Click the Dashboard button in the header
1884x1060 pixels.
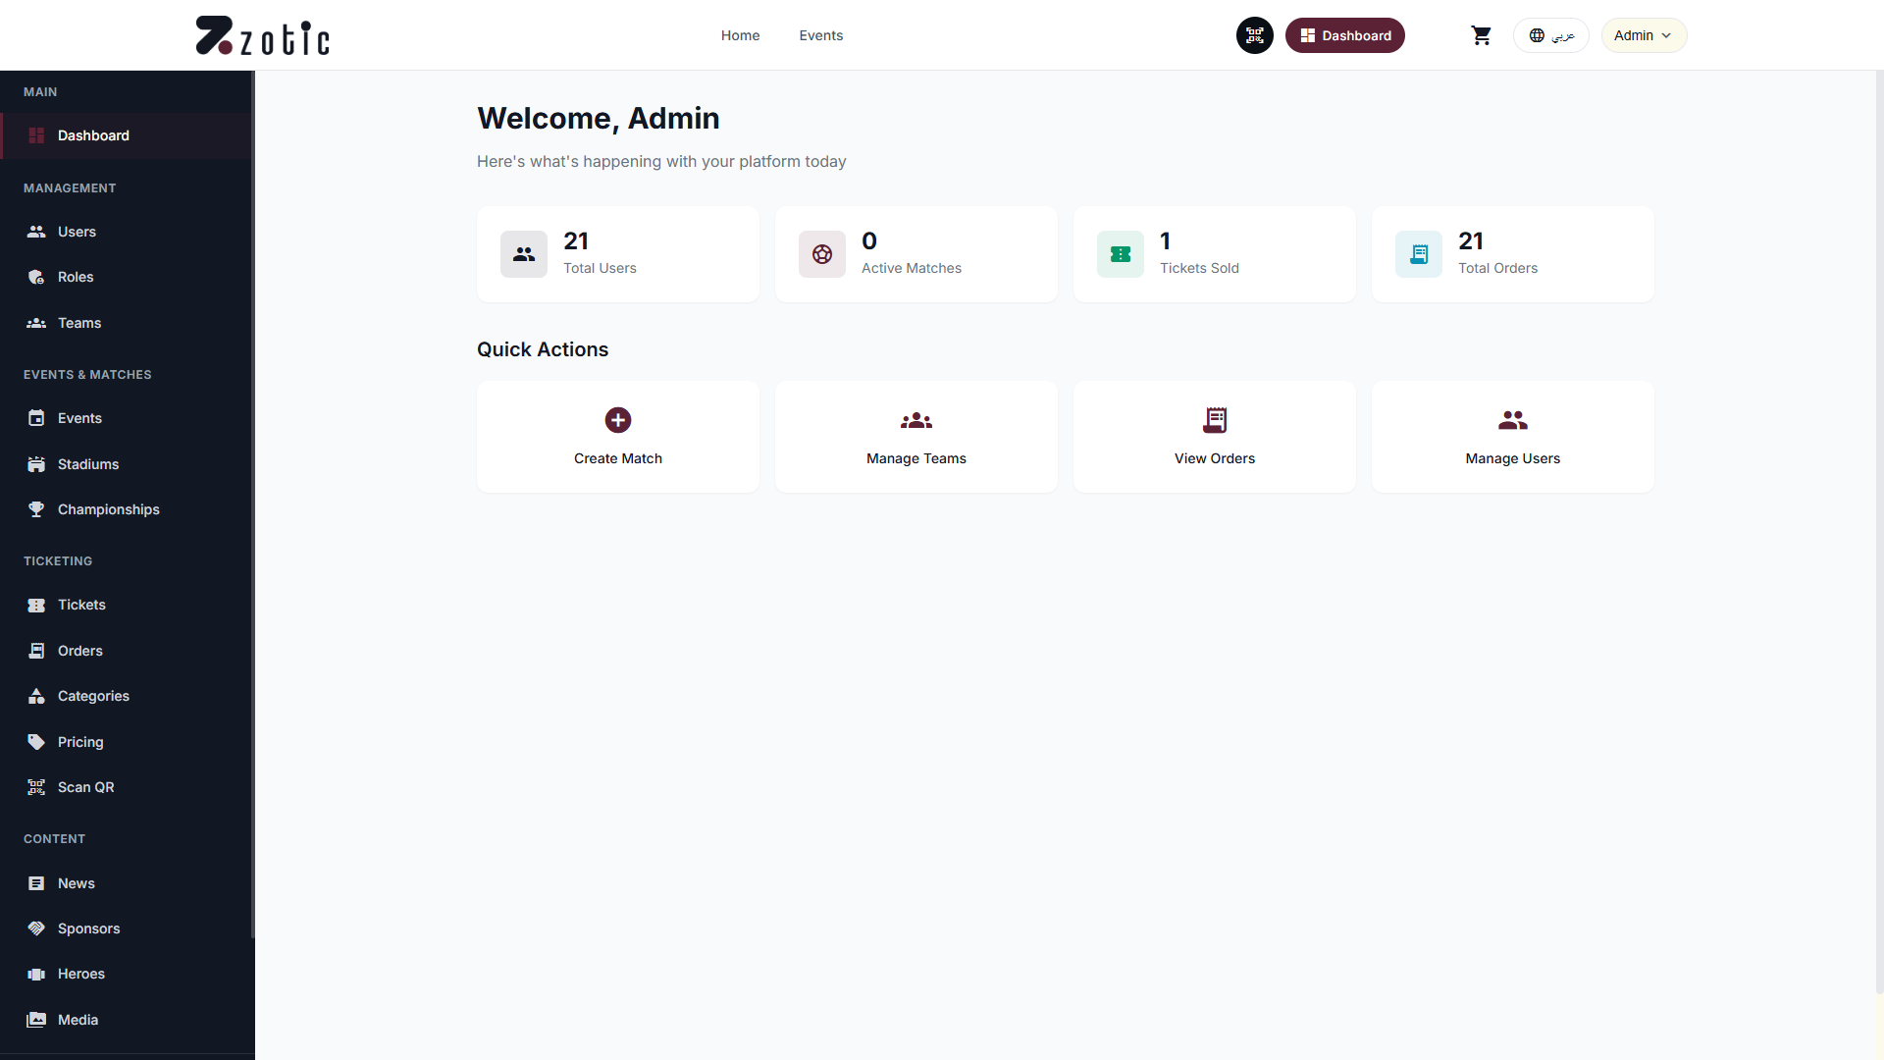coord(1344,35)
